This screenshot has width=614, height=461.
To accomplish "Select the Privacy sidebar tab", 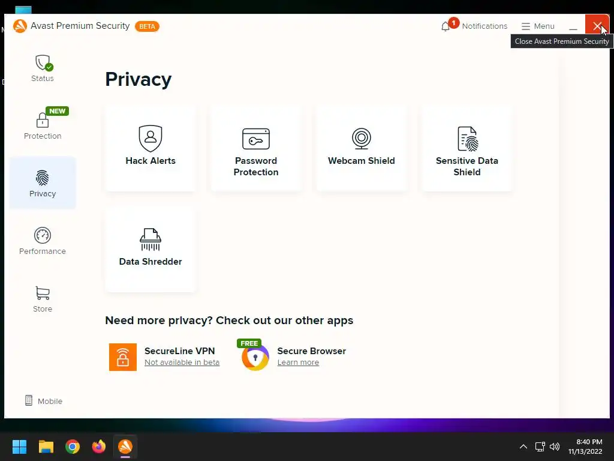I will (x=43, y=182).
